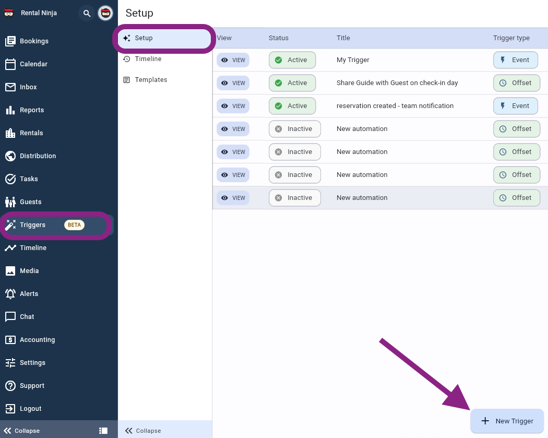Screen dimensions: 548x438
Task: Open the Inbox envelope icon
Action: point(10,87)
